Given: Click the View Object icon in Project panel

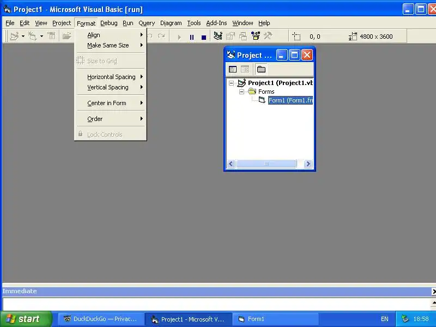Looking at the screenshot, I should pyautogui.click(x=245, y=69).
